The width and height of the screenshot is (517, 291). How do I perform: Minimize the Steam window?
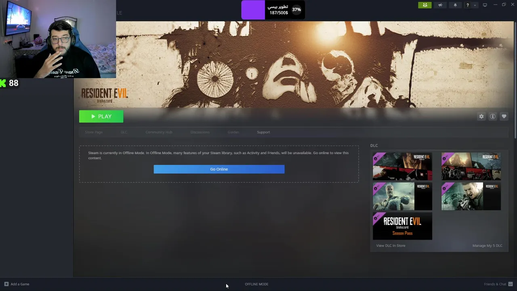pos(495,5)
